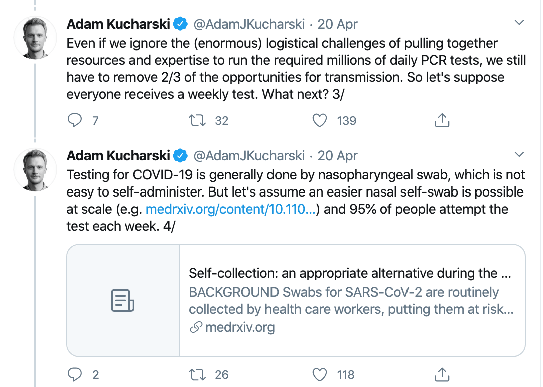Reply to the first tweet about PCR tests
The height and width of the screenshot is (387, 543).
point(75,120)
